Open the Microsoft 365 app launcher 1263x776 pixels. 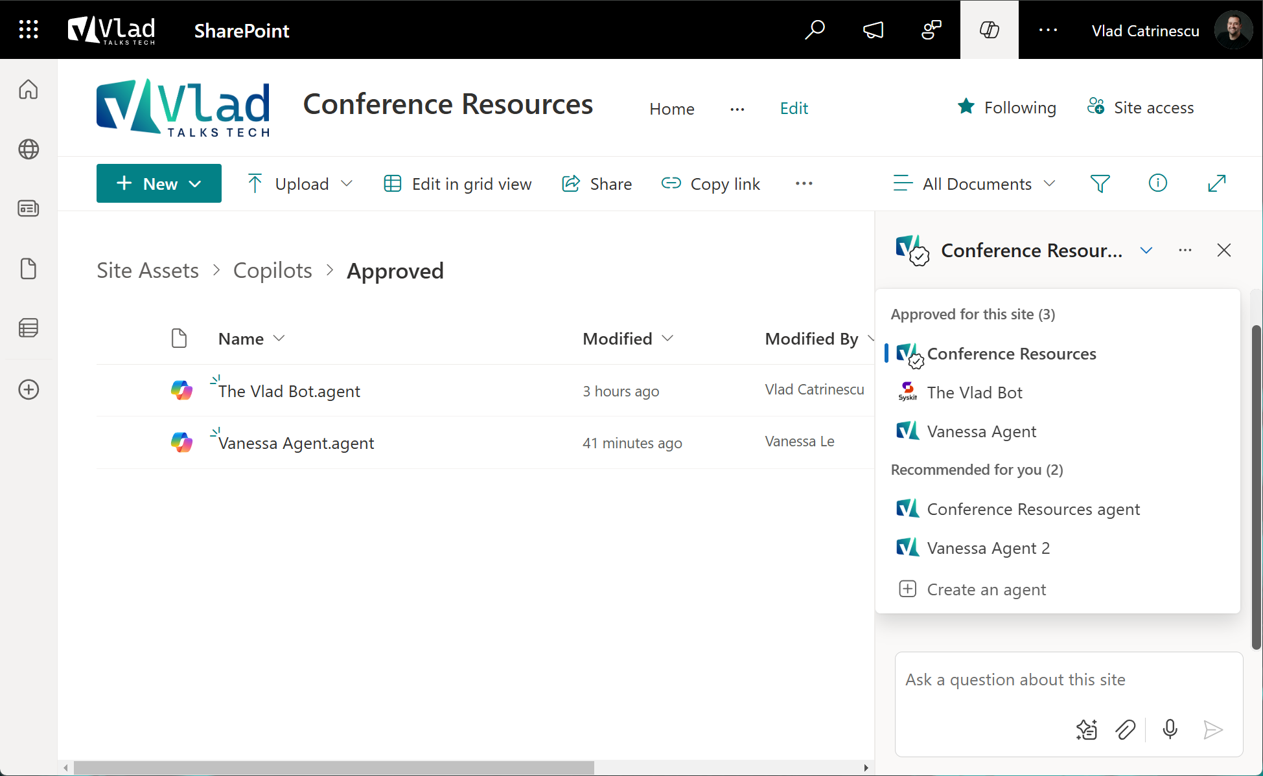point(29,29)
